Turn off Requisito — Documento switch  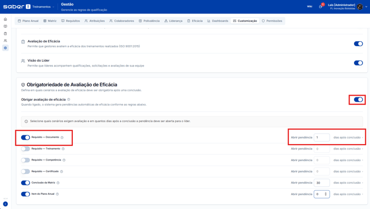[25, 137]
